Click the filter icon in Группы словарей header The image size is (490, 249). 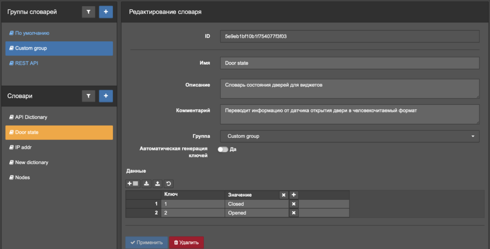89,12
